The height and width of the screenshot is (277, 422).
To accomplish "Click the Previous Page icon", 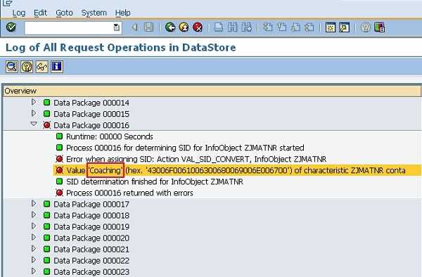I will [281, 27].
